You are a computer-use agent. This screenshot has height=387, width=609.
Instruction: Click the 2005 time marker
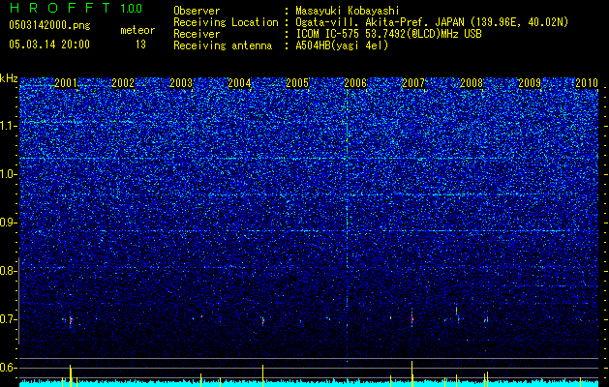coord(297,83)
